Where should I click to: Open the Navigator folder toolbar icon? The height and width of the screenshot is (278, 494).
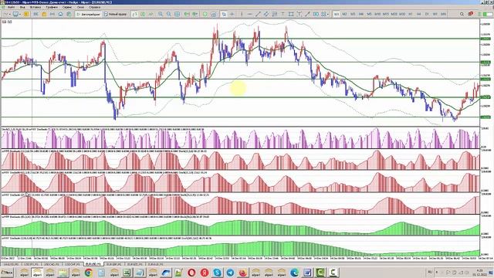(x=44, y=14)
